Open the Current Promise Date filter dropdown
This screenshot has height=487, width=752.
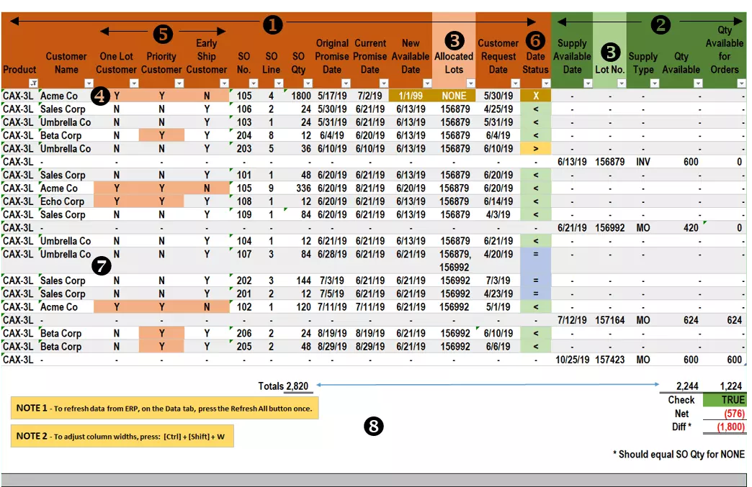pyautogui.click(x=383, y=83)
